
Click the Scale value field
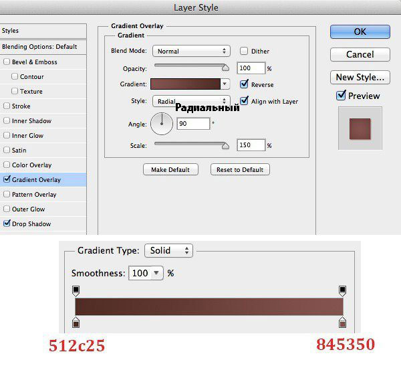pyautogui.click(x=251, y=145)
